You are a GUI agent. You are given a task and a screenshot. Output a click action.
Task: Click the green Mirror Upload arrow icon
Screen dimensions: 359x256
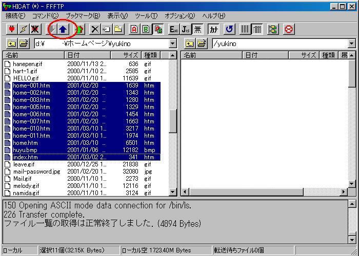pyautogui.click(x=79, y=29)
